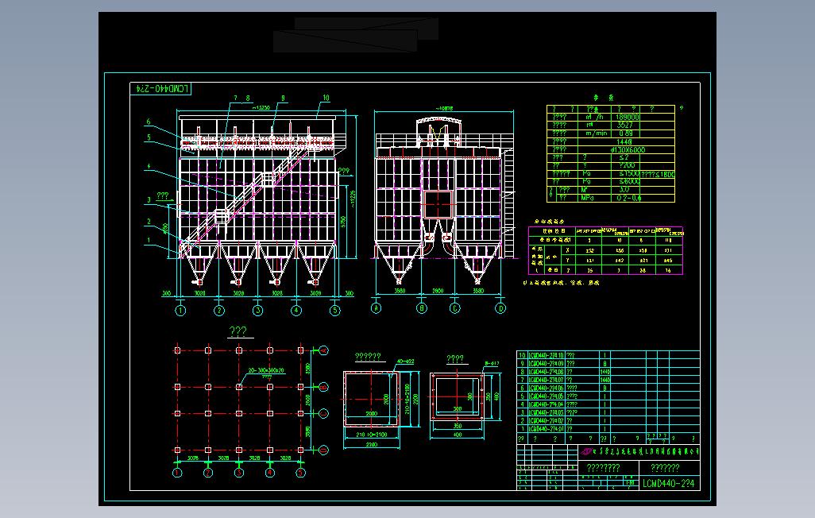Select axis bubble 5 under the front elevation

click(x=334, y=311)
